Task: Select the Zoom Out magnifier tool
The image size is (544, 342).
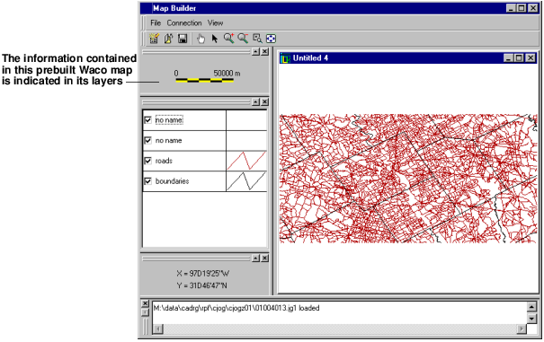Action: (x=243, y=39)
